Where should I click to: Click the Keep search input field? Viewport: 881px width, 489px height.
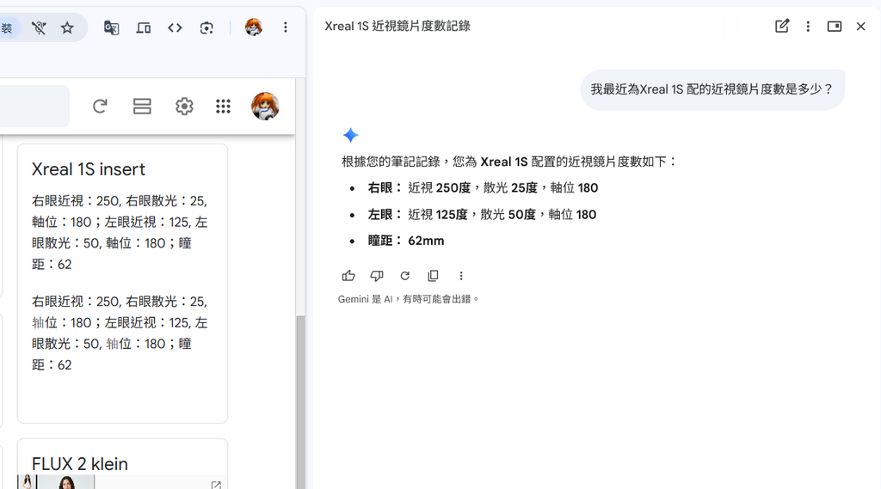click(34, 106)
